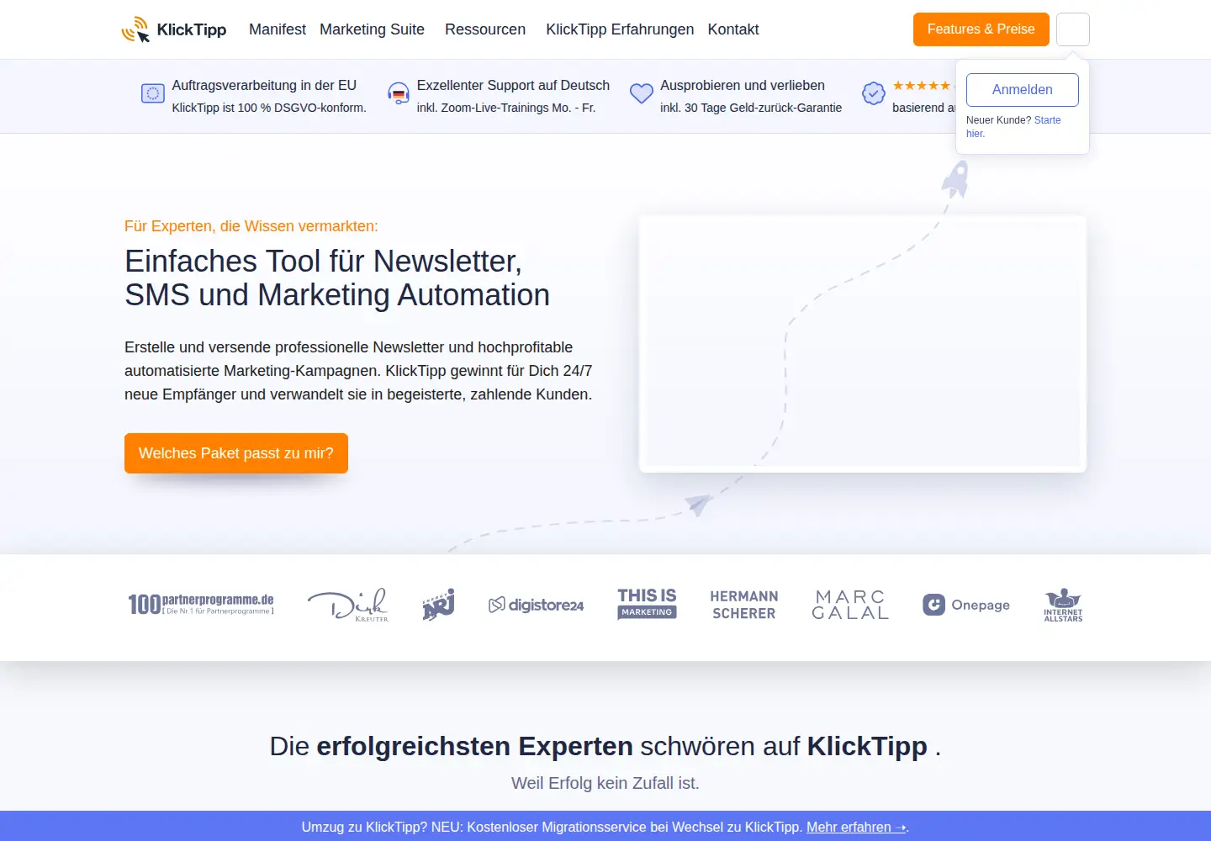Go to KlickTipp Erfahrungen
Image resolution: width=1211 pixels, height=841 pixels.
click(620, 29)
